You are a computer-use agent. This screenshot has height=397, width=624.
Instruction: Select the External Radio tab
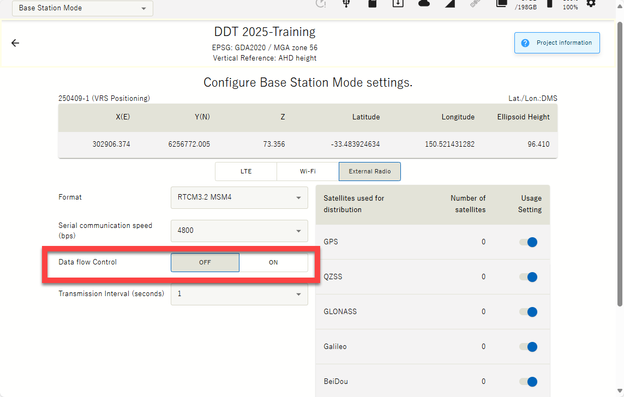pyautogui.click(x=370, y=171)
